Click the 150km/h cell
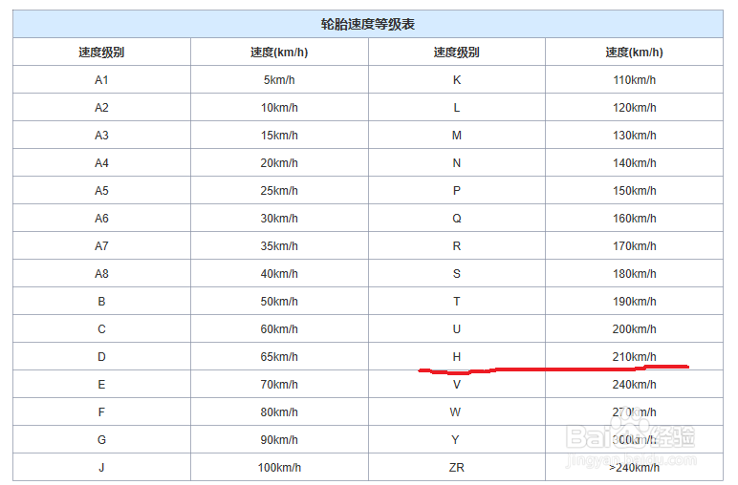This screenshot has width=738, height=485. (x=634, y=191)
